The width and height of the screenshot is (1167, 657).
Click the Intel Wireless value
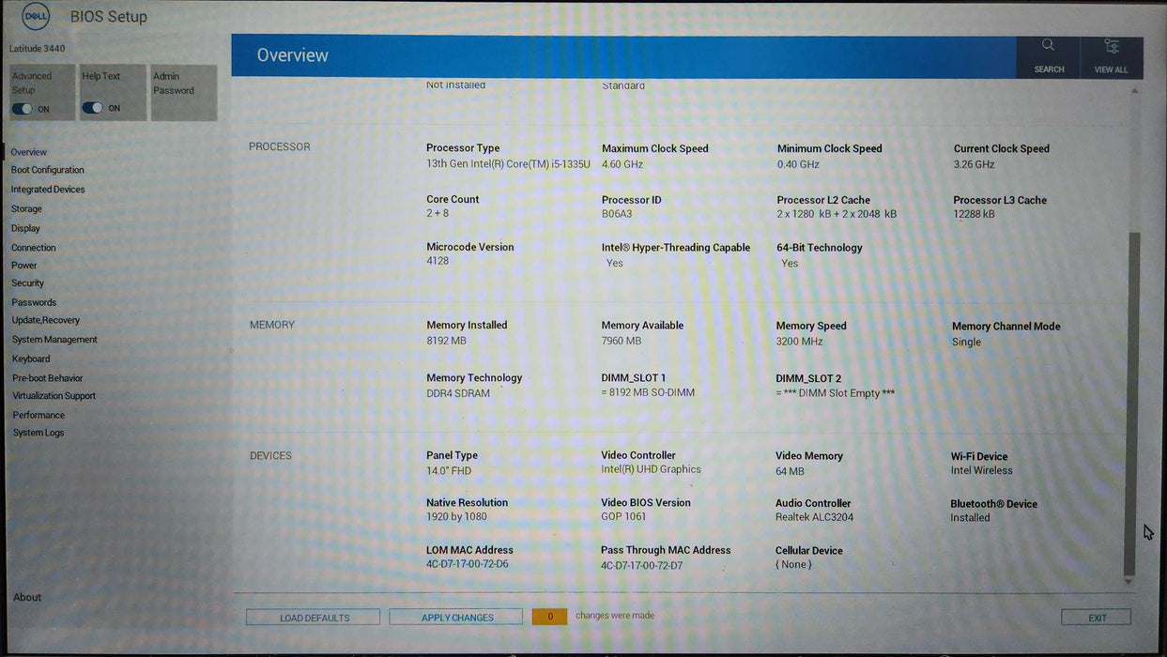point(981,470)
